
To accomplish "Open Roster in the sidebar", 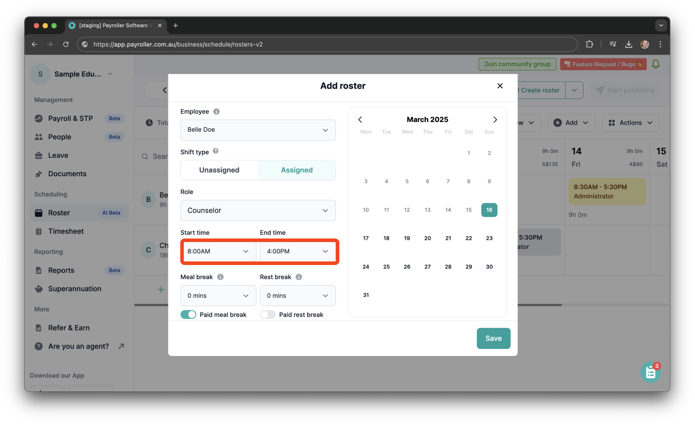I will click(x=80, y=213).
